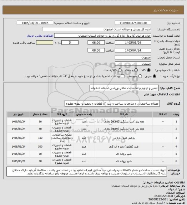
Task: Click the contact phone number 36308212-031
Action: click(158, 199)
